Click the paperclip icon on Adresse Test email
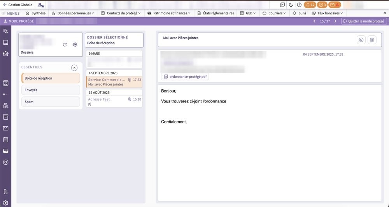This screenshot has width=389, height=207. pyautogui.click(x=130, y=99)
